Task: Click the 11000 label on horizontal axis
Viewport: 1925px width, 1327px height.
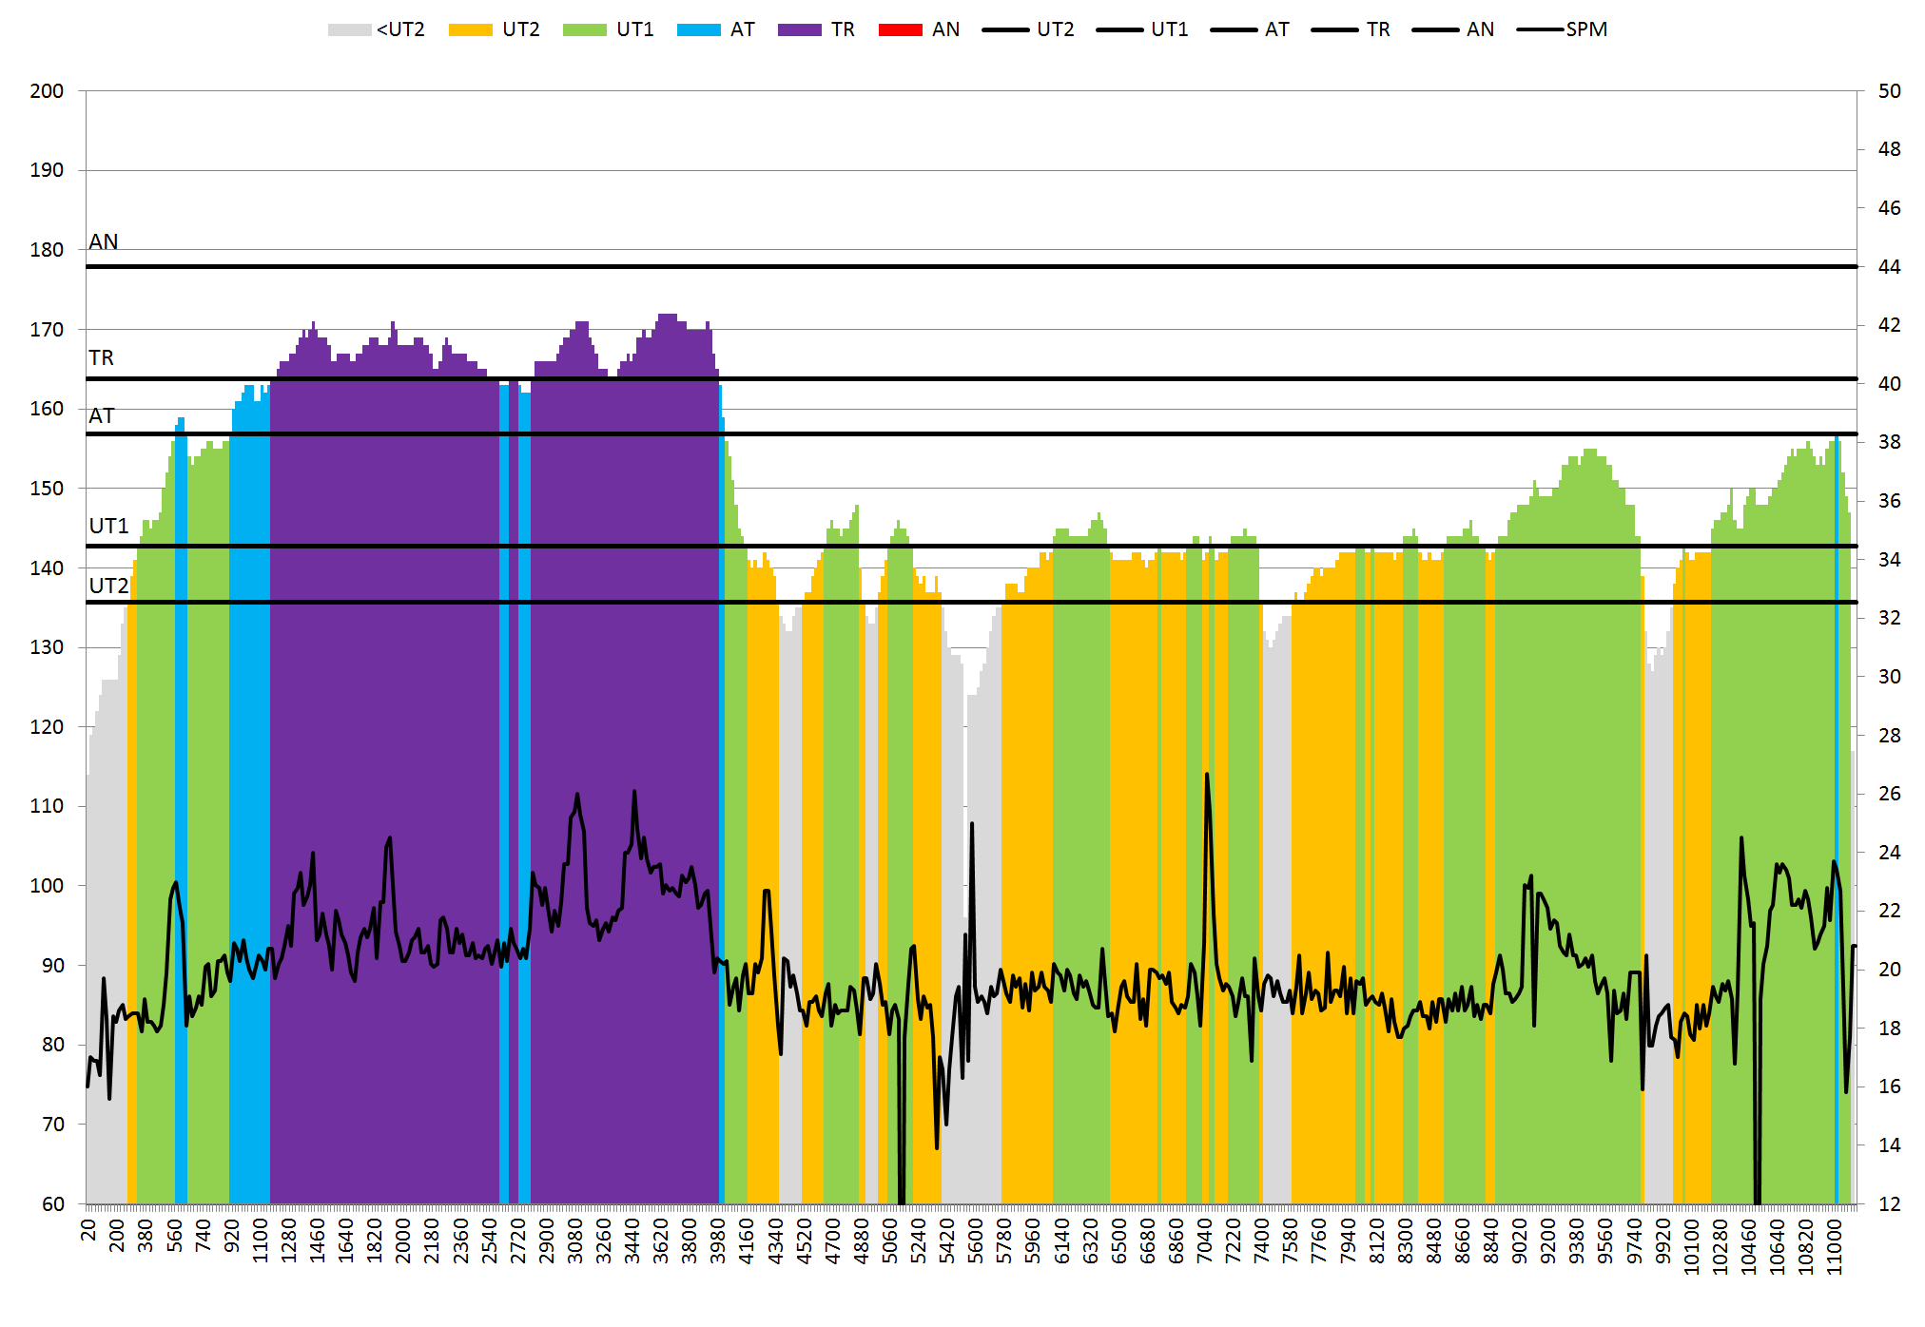Action: click(x=1835, y=1247)
